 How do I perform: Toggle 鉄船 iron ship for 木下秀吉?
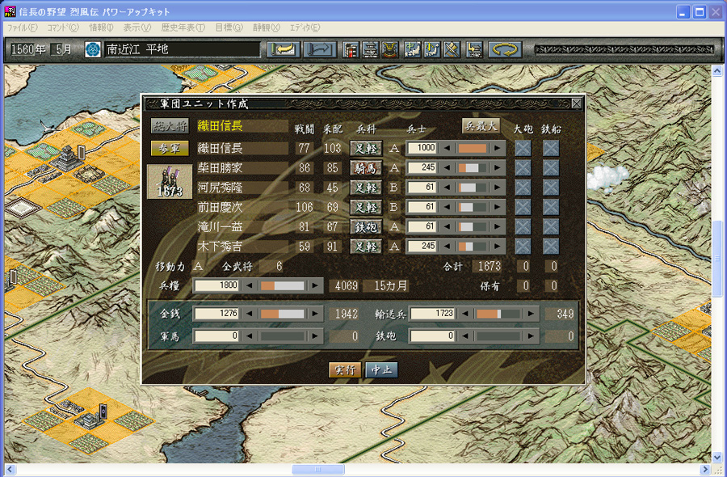(x=551, y=247)
